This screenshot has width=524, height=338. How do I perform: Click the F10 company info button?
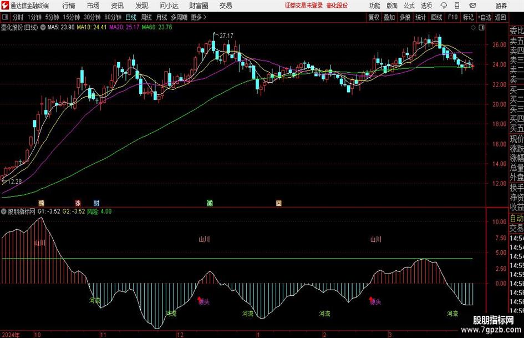point(453,17)
